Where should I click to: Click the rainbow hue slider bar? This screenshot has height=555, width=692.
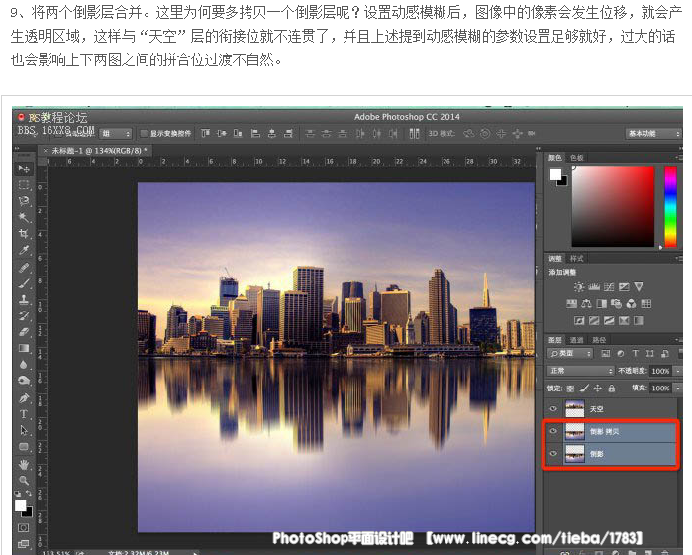tap(670, 206)
